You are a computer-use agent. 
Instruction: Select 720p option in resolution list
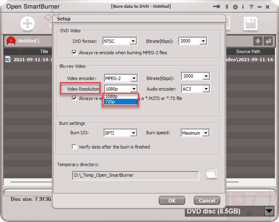(x=121, y=102)
